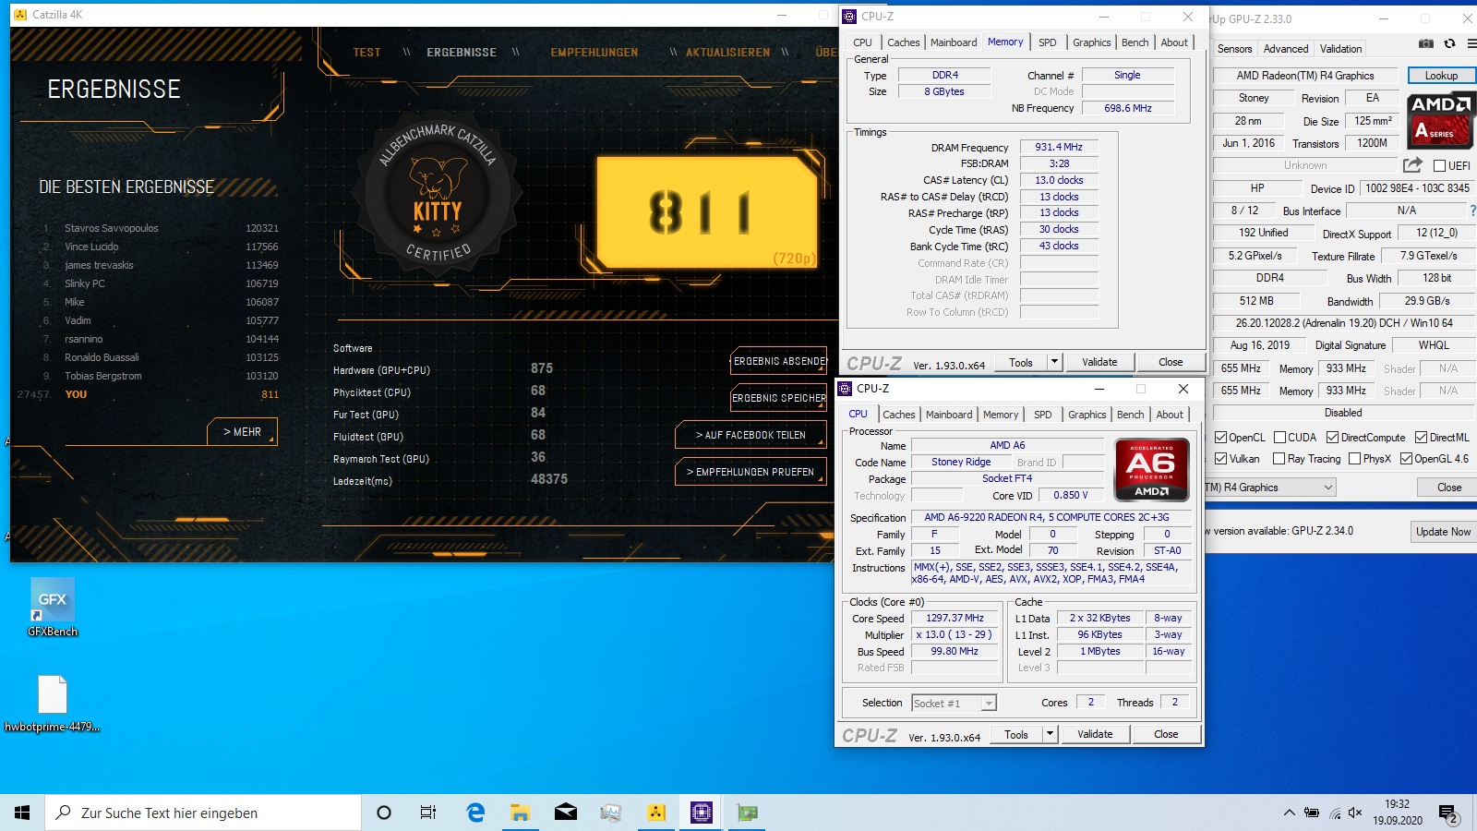The width and height of the screenshot is (1477, 831).
Task: Open the notification center icon
Action: 1448,813
